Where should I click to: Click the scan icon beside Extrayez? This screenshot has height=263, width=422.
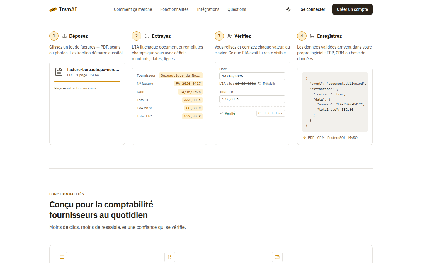pos(147,36)
